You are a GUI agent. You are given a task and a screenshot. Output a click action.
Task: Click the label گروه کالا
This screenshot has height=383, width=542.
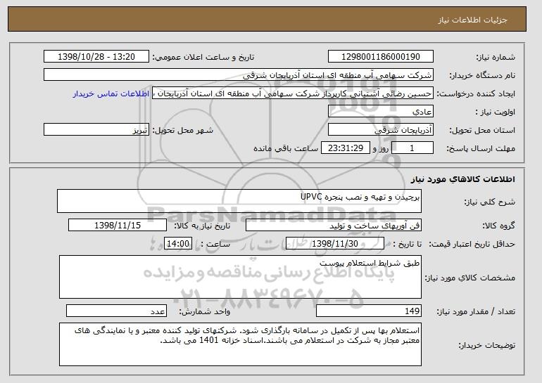click(499, 226)
